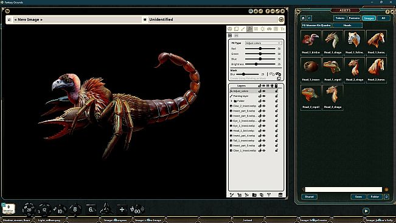Screen dimensions: 396x223
Task: Expand the Folder layer arrow
Action: [x=231, y=101]
